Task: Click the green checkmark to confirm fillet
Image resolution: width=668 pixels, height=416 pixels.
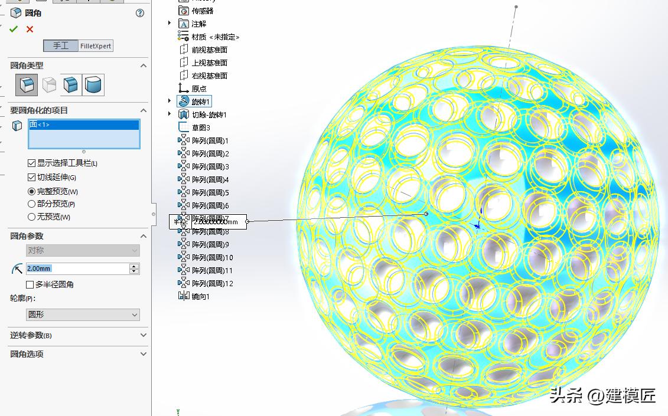Action: click(14, 29)
